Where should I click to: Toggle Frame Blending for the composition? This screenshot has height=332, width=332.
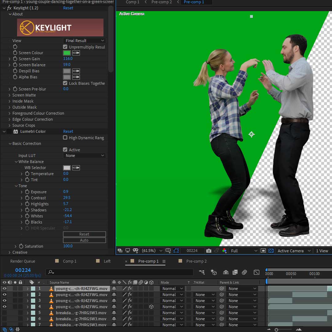[x=235, y=272]
